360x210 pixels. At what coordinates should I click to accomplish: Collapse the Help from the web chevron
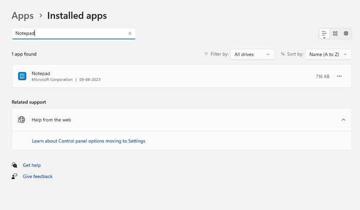coord(343,120)
